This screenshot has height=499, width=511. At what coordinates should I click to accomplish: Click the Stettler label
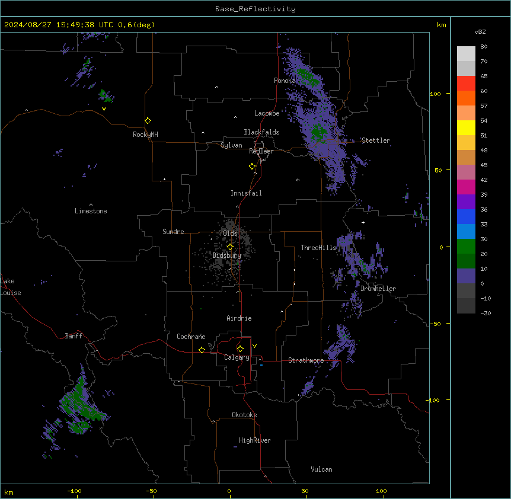pyautogui.click(x=376, y=140)
